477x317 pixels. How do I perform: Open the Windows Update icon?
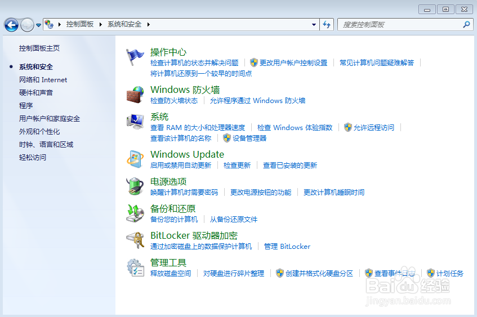click(135, 159)
